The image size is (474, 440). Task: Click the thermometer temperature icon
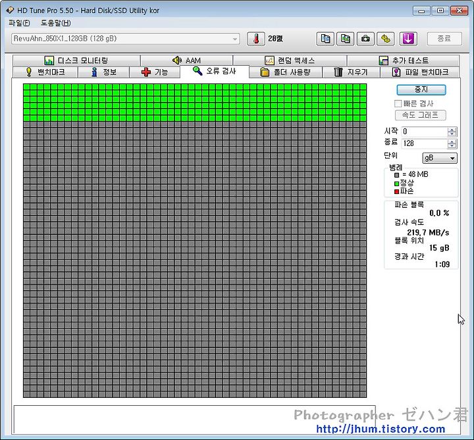click(x=255, y=39)
